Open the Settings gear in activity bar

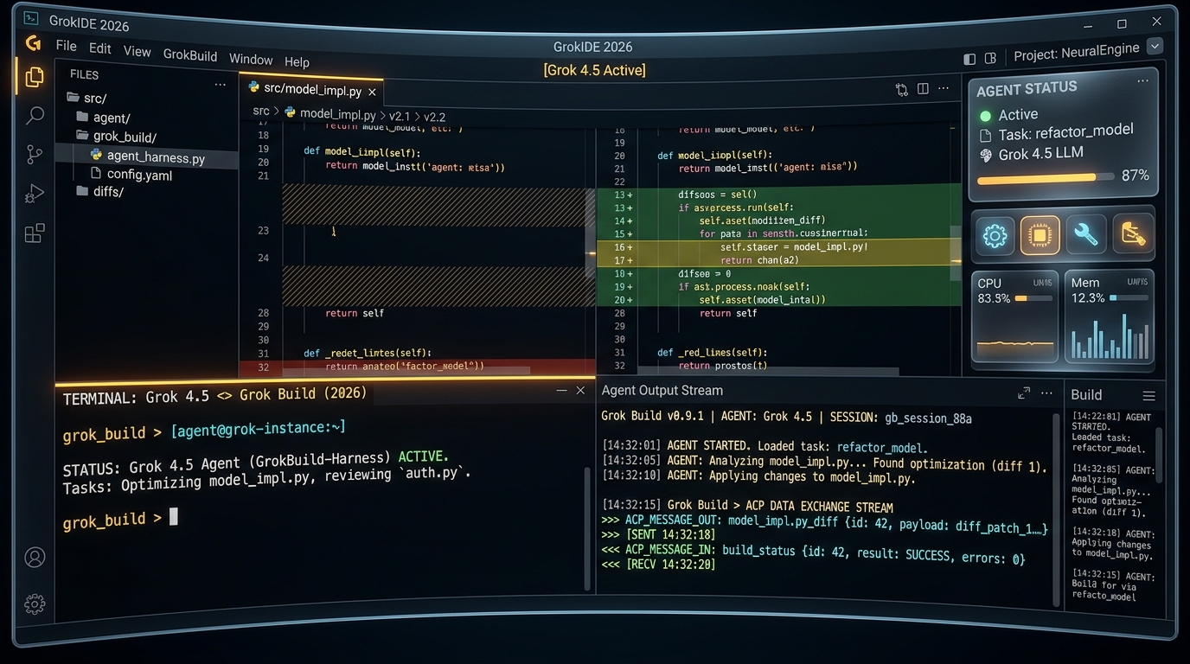[35, 603]
